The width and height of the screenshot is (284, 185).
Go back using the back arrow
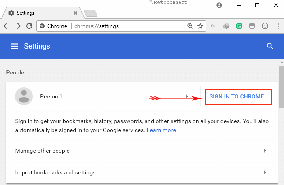tap(6, 26)
